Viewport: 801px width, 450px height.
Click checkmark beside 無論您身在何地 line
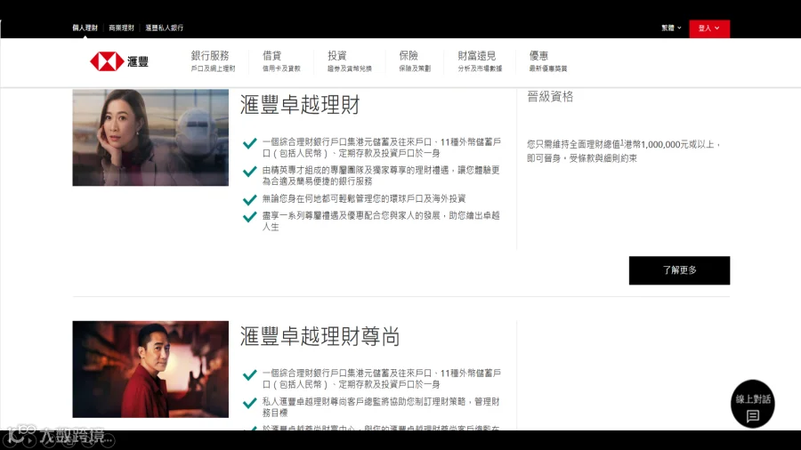pyautogui.click(x=249, y=199)
